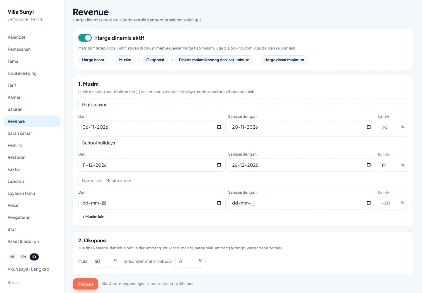Select the ID language option
This screenshot has height=293, width=422.
pyautogui.click(x=34, y=257)
